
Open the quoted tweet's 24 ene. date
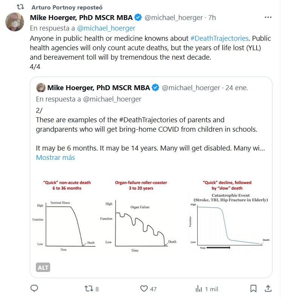(237, 88)
